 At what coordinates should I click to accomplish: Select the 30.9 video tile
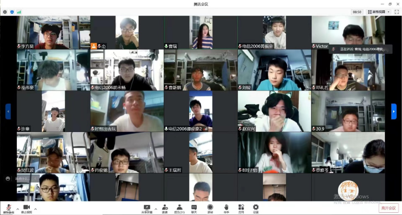pyautogui.click(x=348, y=111)
